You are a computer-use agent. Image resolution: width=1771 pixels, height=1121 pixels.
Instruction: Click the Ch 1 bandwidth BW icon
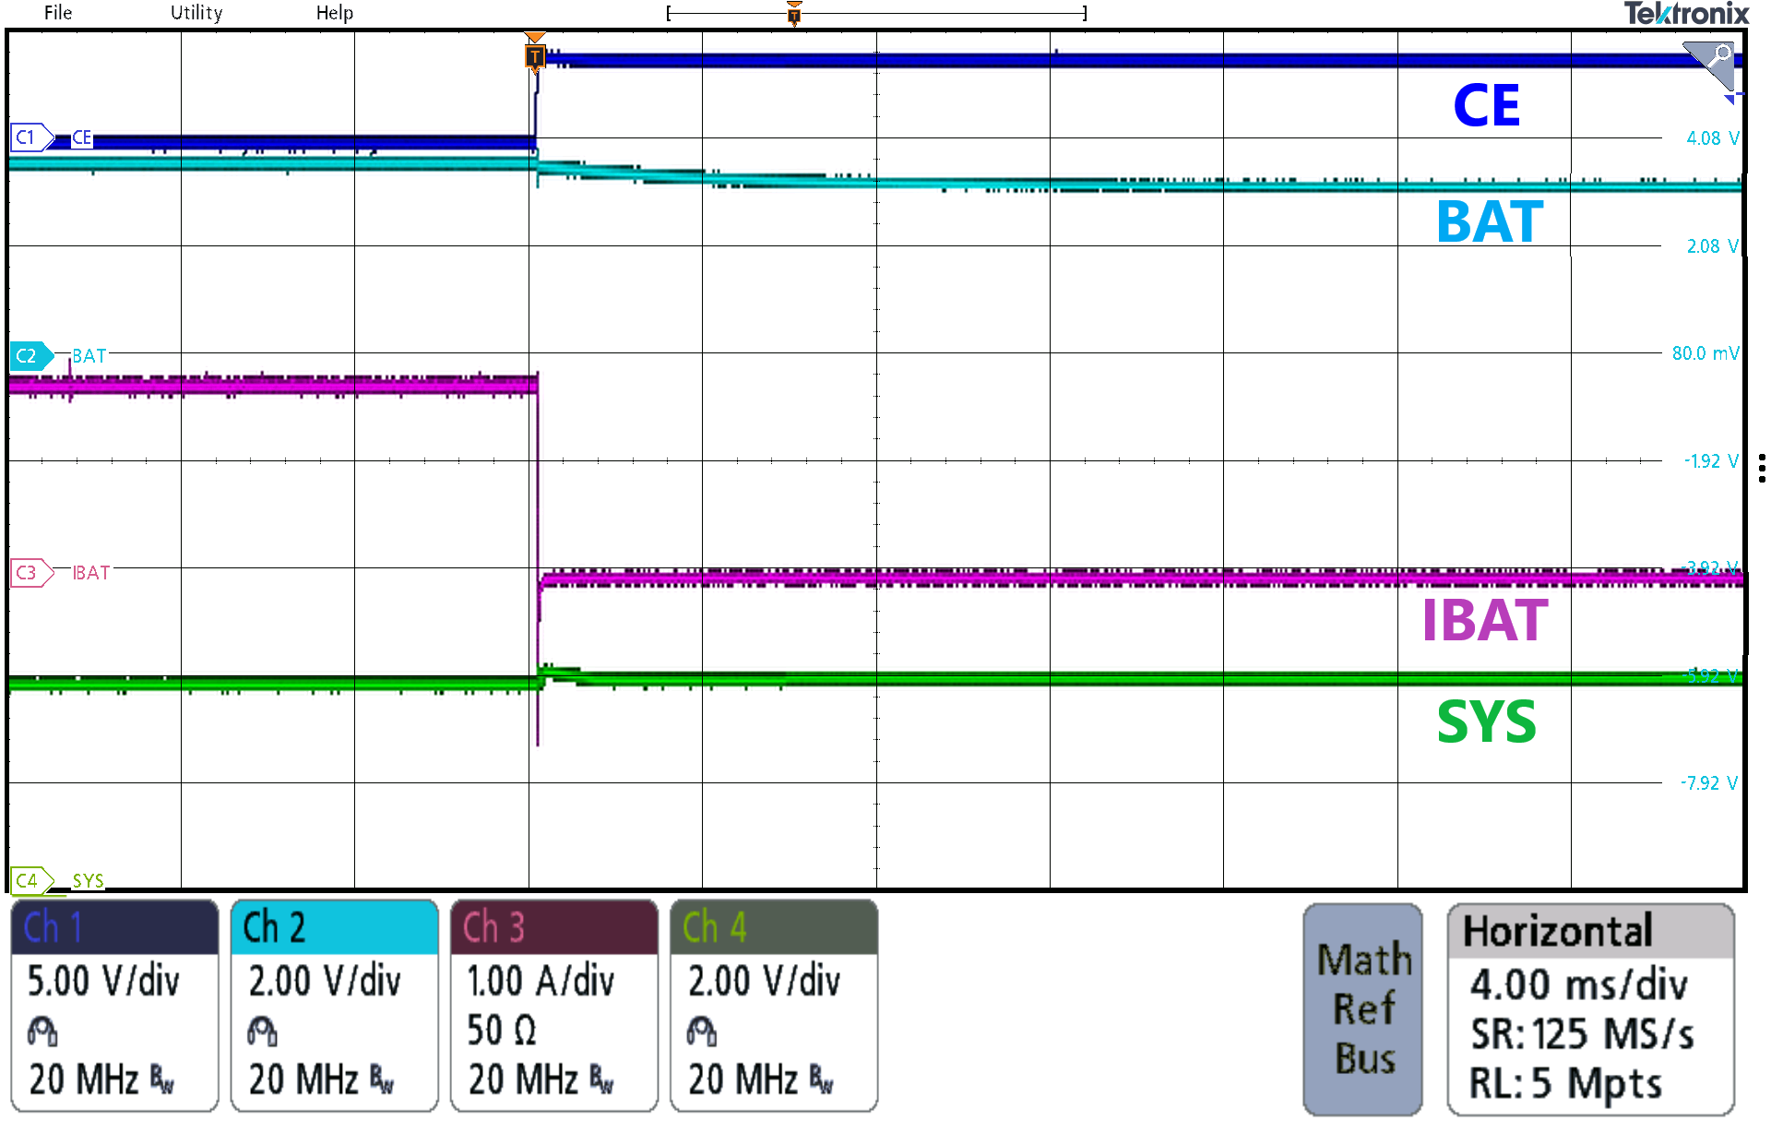click(160, 1078)
